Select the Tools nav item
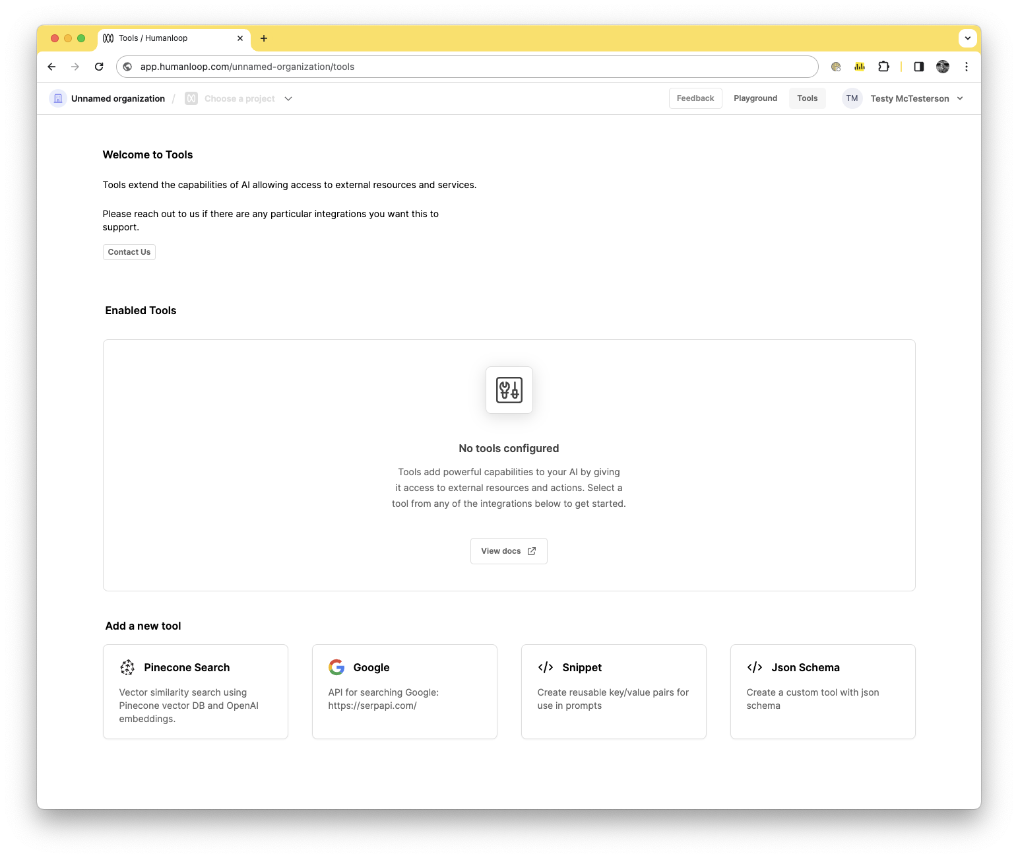 pyautogui.click(x=807, y=98)
